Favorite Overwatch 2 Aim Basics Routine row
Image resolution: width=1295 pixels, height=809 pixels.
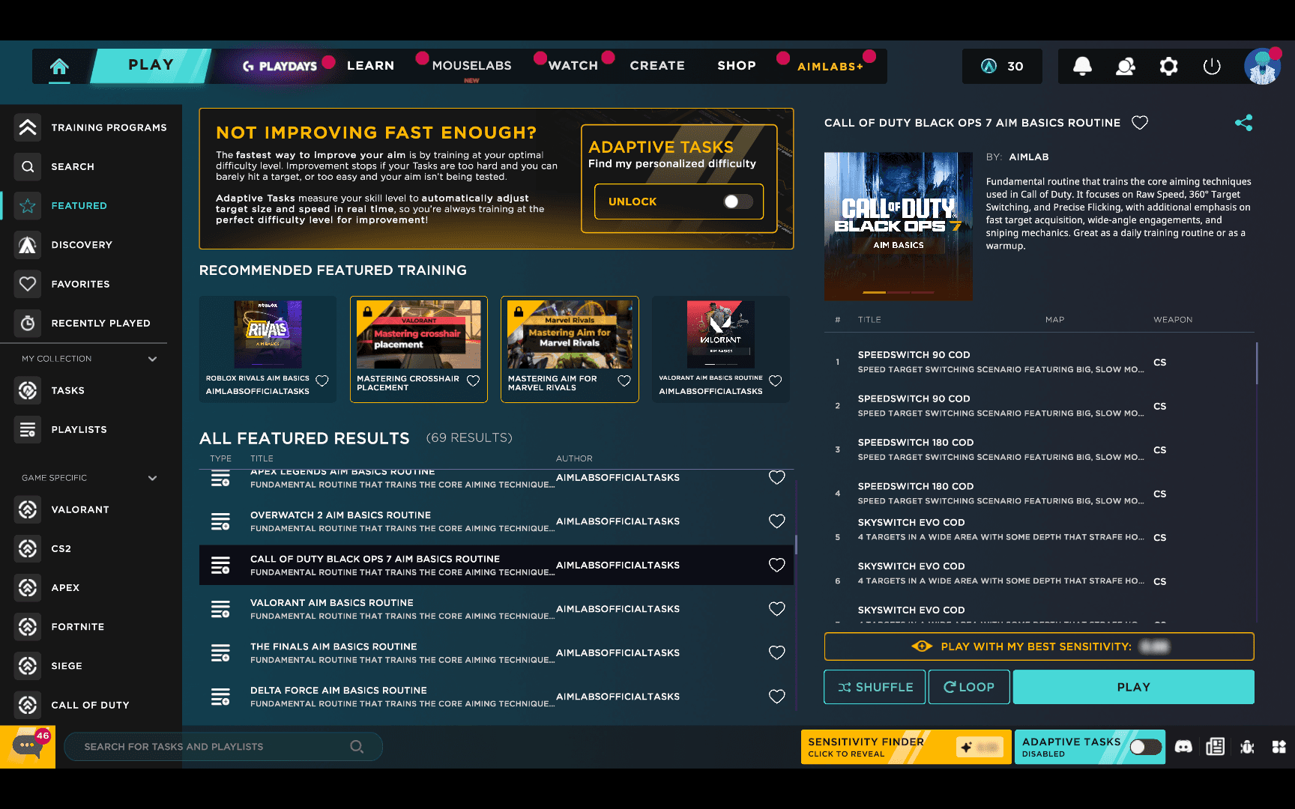click(777, 521)
